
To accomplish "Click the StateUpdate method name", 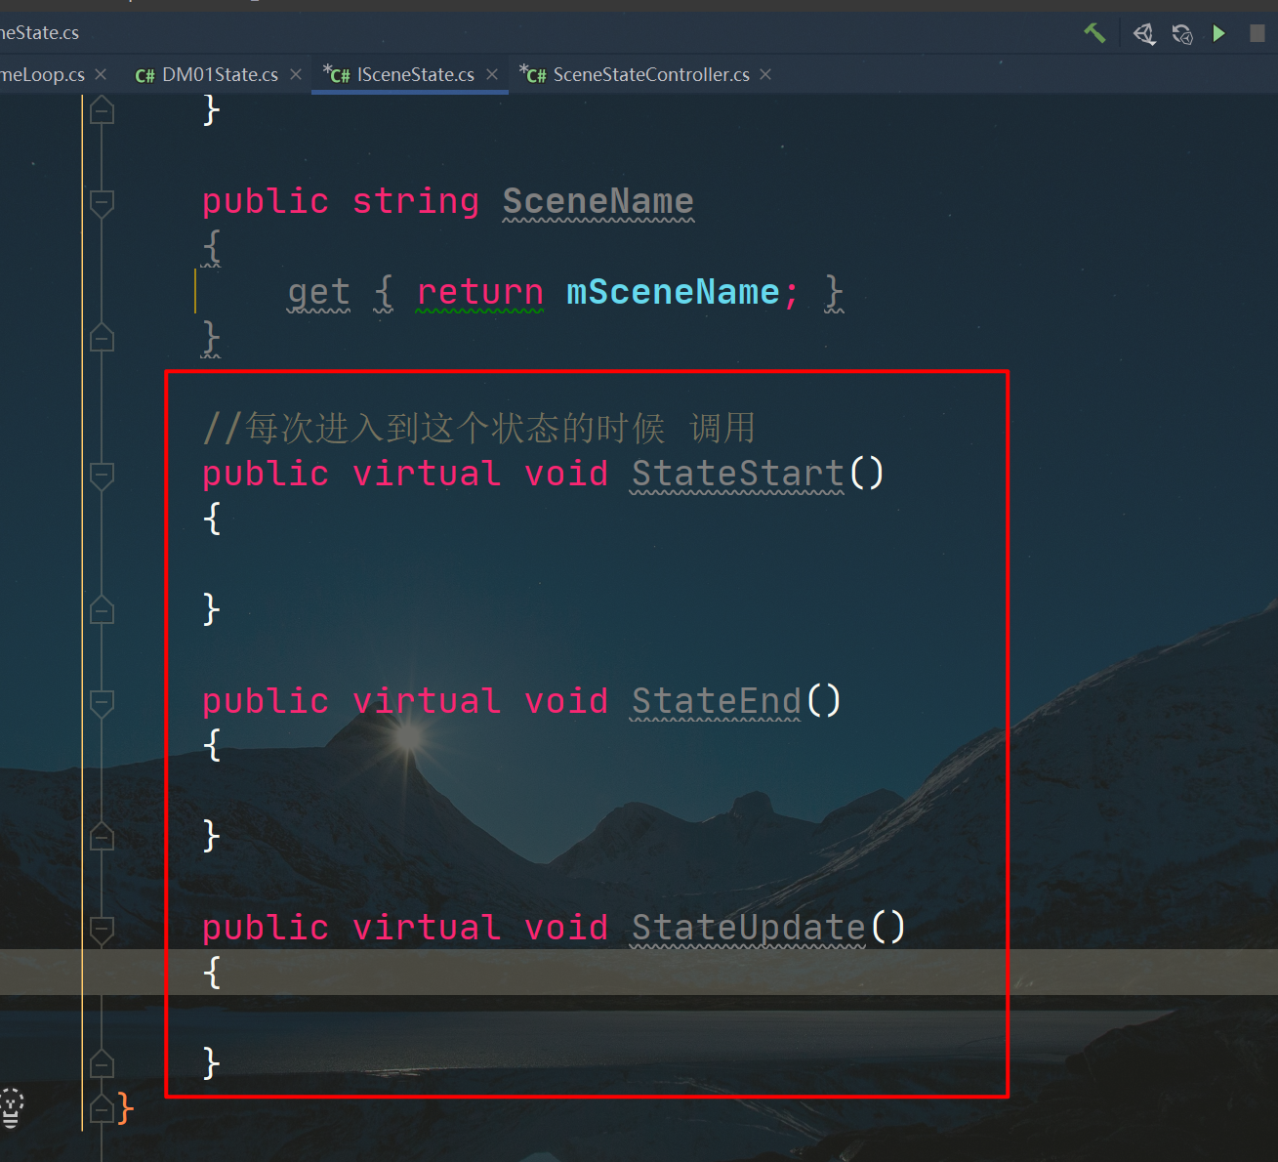I will 748,928.
